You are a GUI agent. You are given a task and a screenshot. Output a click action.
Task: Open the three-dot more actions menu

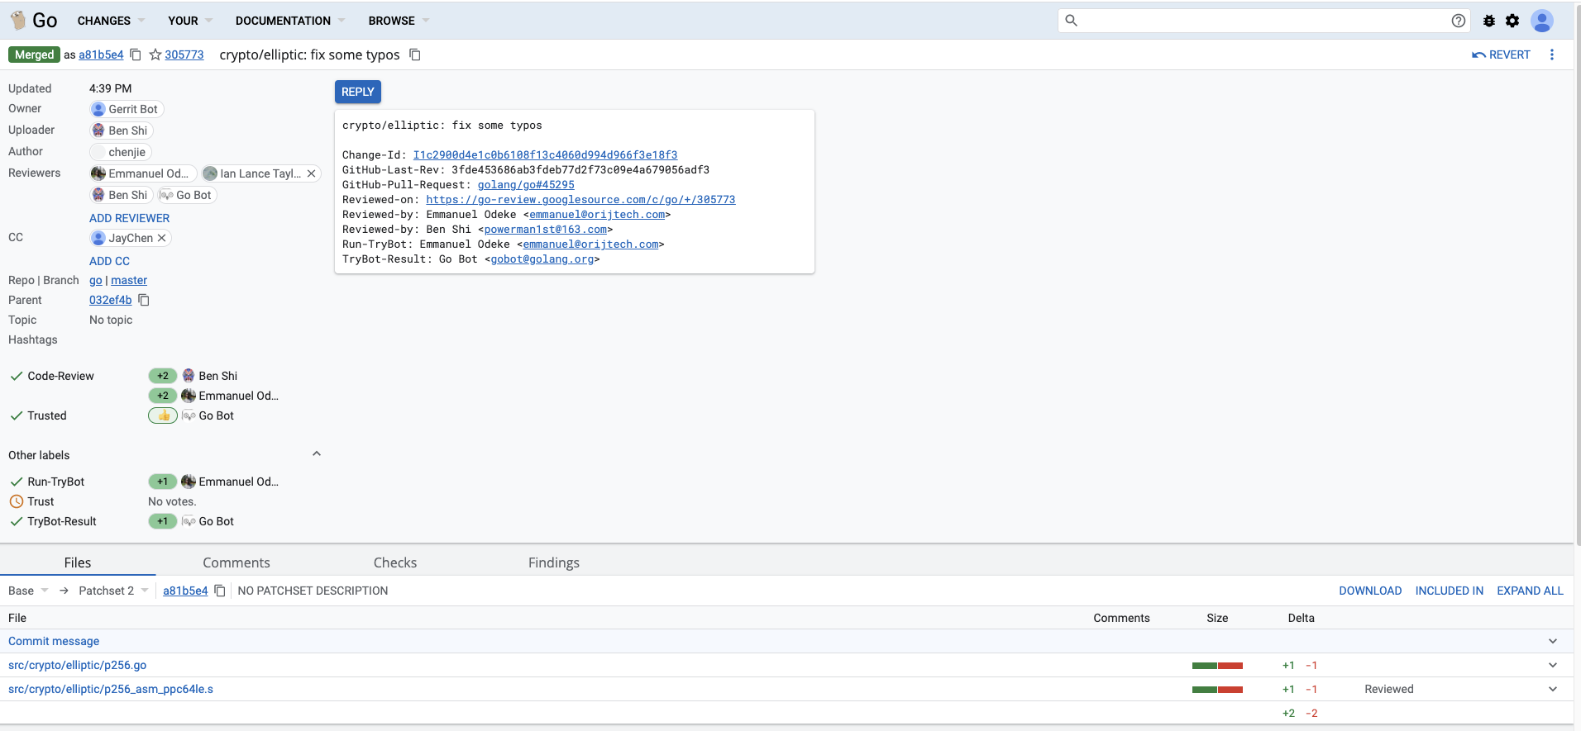pyautogui.click(x=1552, y=55)
